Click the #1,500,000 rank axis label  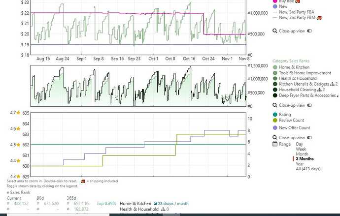(258, 66)
